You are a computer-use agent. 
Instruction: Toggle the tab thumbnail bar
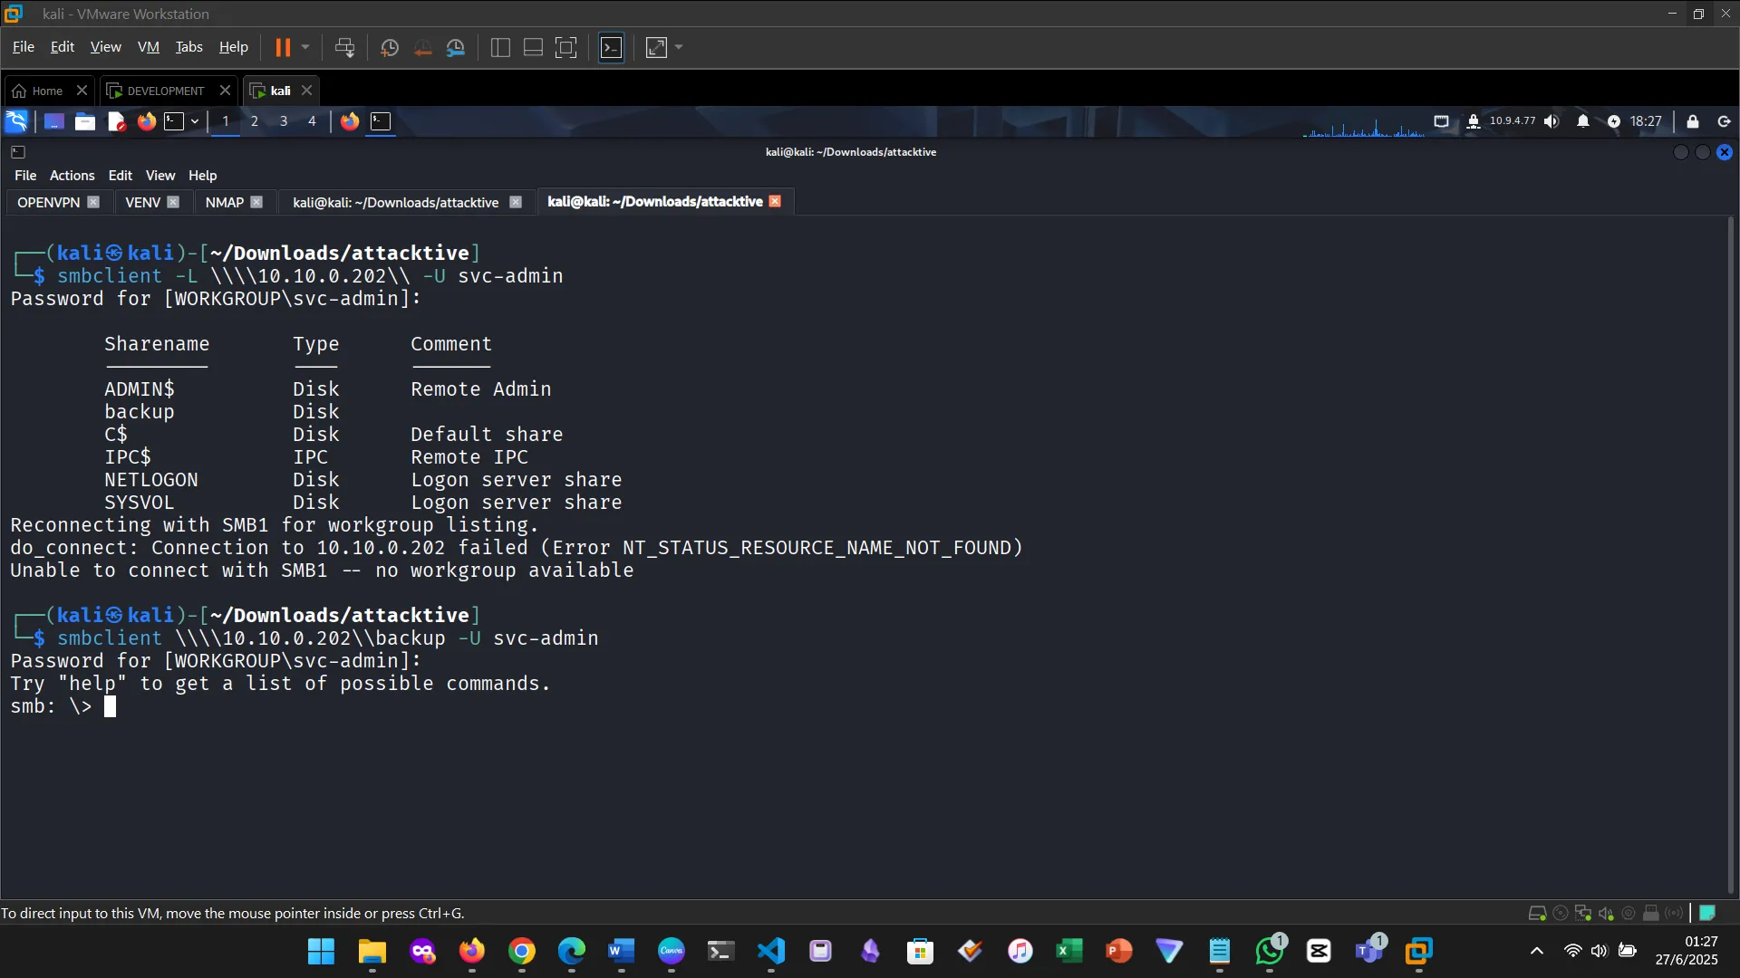[533, 47]
